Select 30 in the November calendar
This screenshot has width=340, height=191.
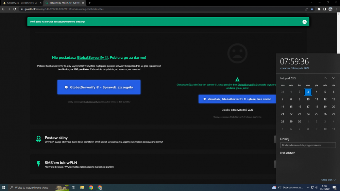pyautogui.click(x=300, y=121)
